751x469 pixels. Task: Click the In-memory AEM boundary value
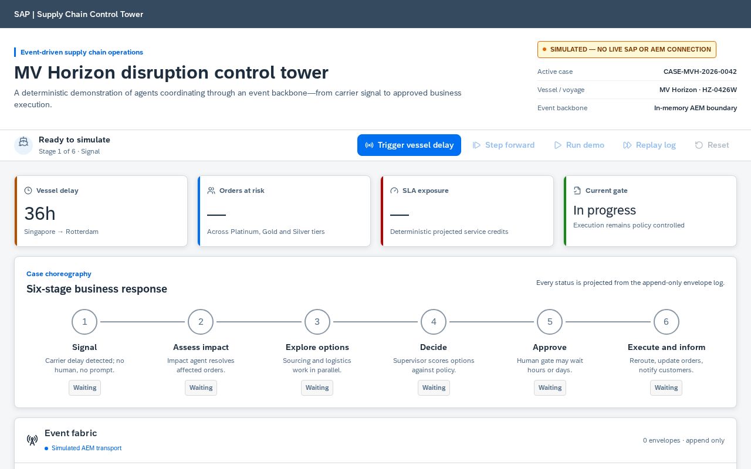[695, 108]
